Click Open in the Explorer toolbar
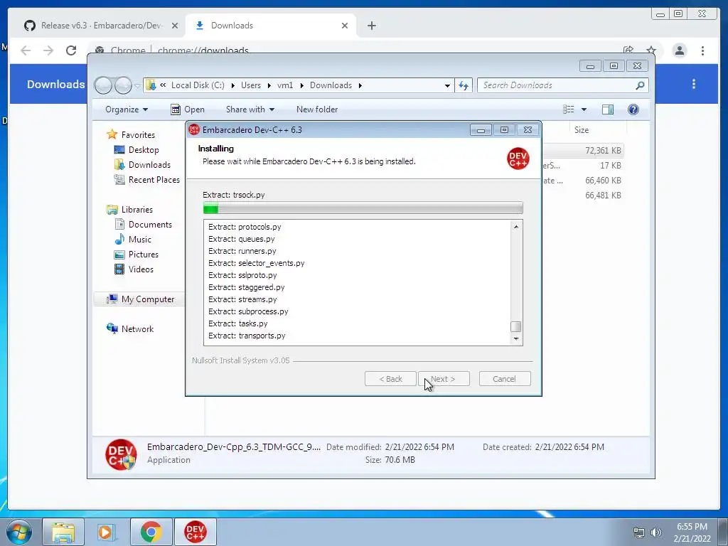Image resolution: width=728 pixels, height=546 pixels. click(188, 109)
